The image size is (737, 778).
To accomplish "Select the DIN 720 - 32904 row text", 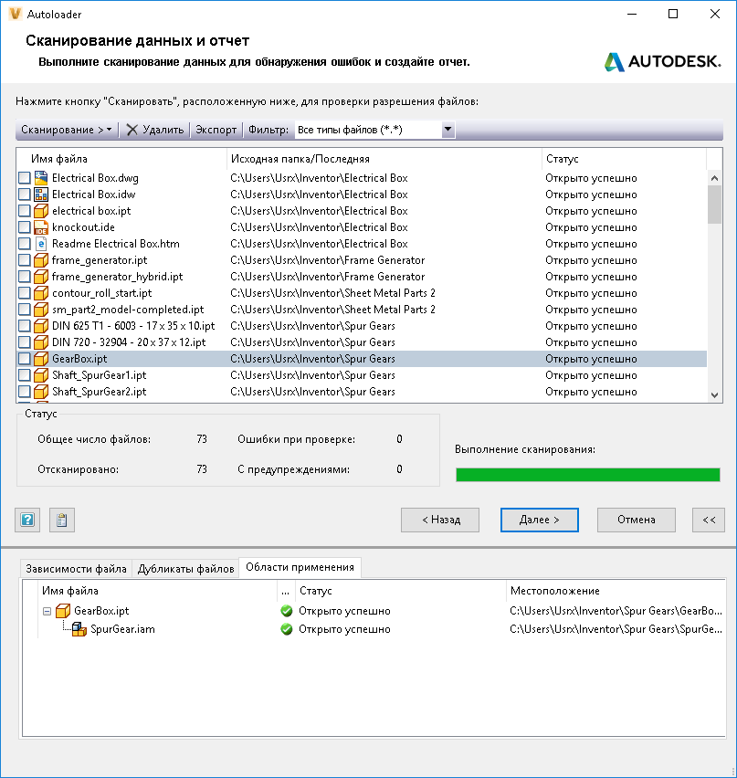I will [129, 342].
